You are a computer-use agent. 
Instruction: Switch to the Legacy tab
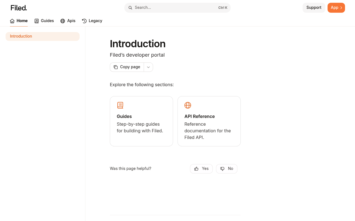click(92, 21)
